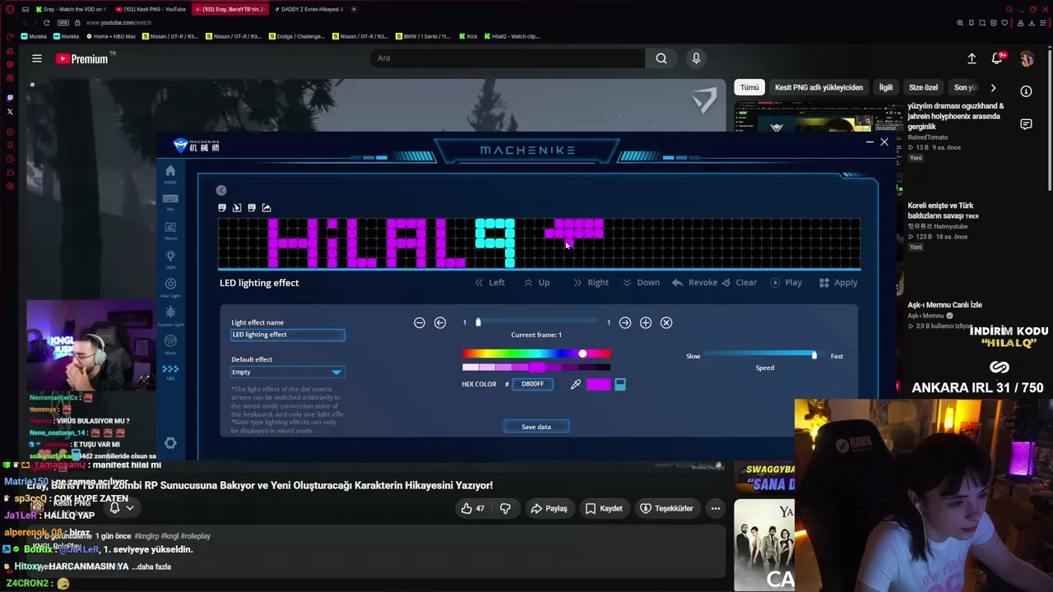Go to previous frame with left arrow circle
Screen dimensions: 1053x592
[x=440, y=323]
